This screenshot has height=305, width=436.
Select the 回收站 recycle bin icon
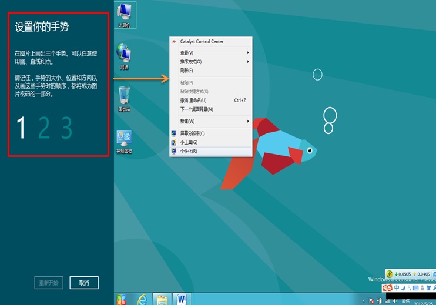click(124, 99)
